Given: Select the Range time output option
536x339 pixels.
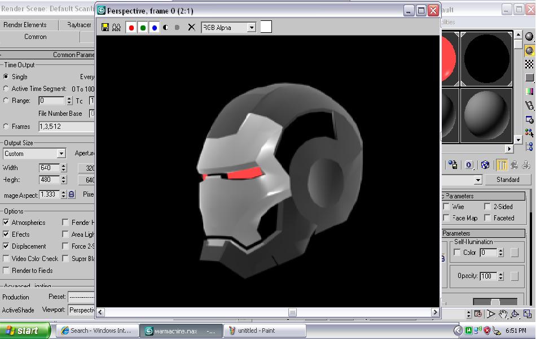Looking at the screenshot, I should point(6,101).
